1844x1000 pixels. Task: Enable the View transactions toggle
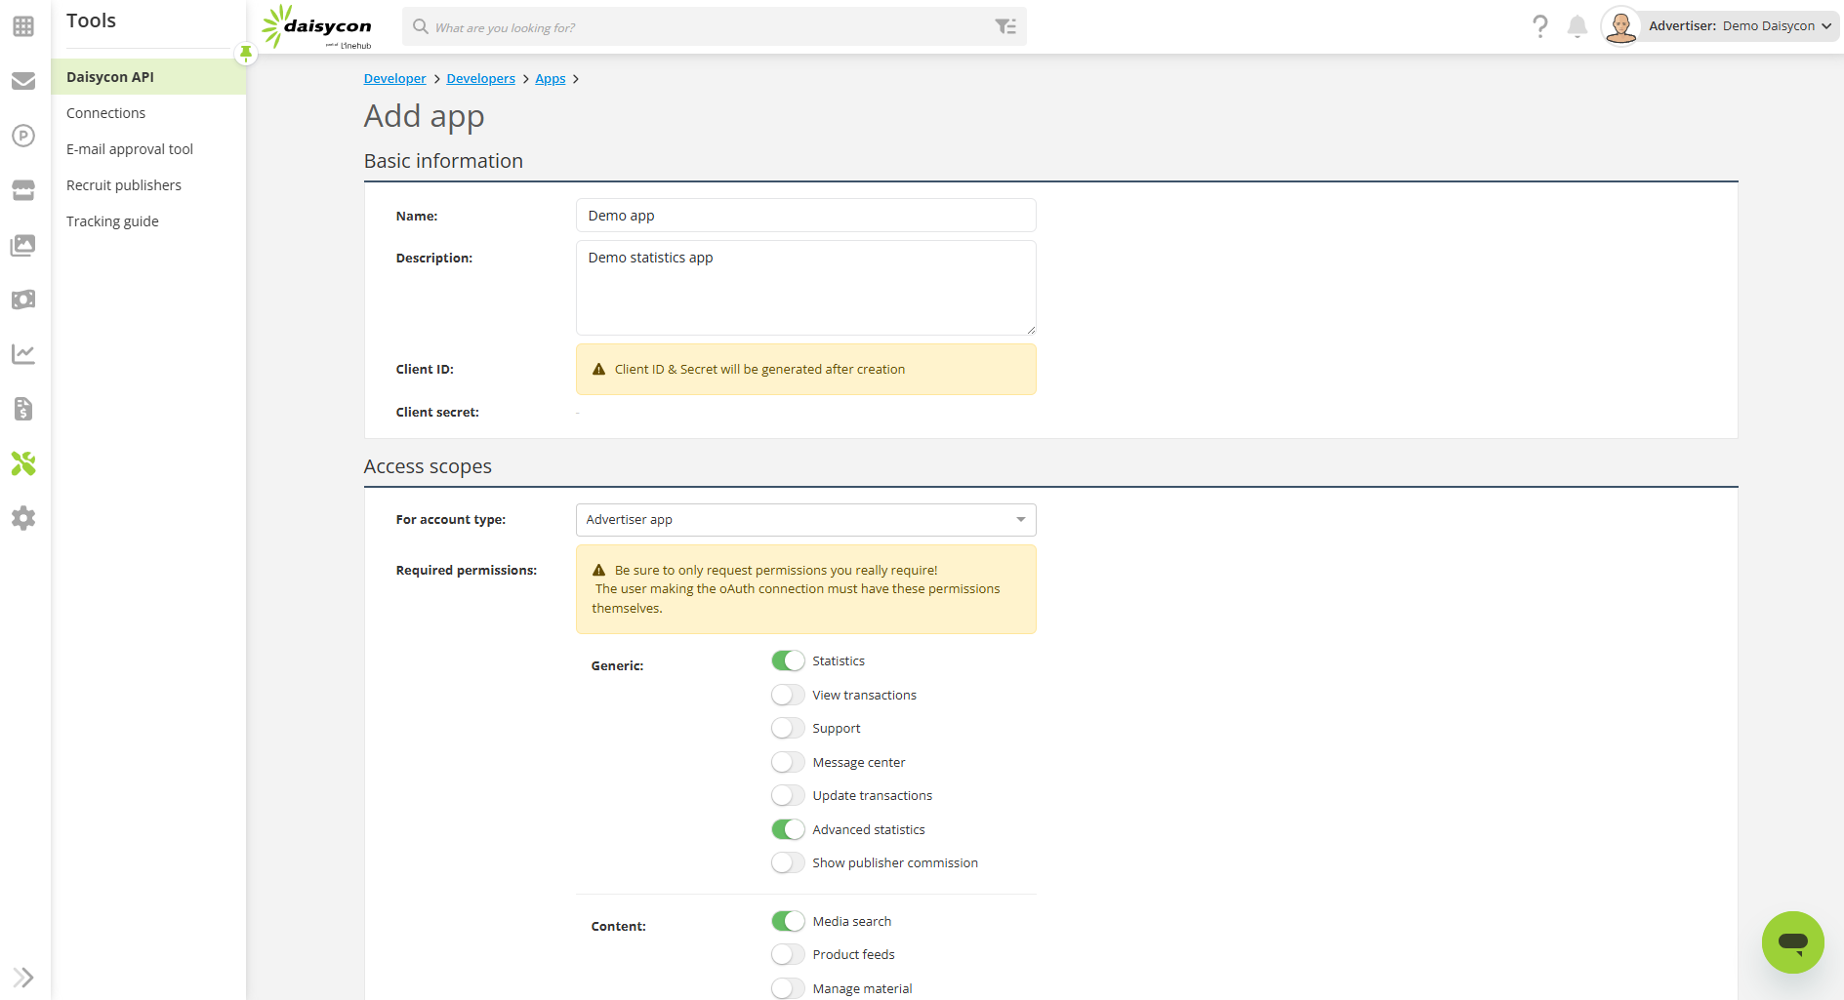(788, 695)
